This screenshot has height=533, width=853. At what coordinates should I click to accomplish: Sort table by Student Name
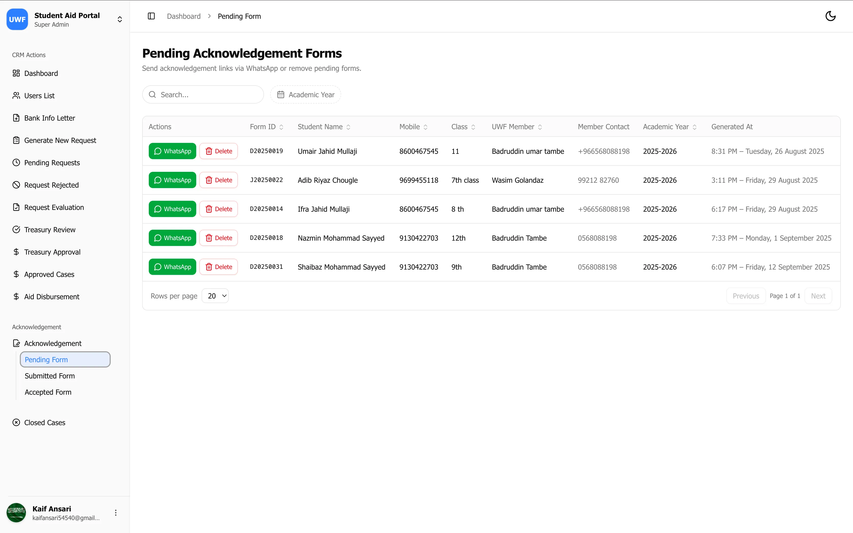[x=324, y=127]
